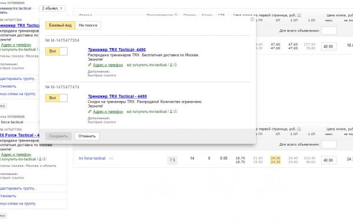Toggle Вкл switch for ad M-1475477354
The width and height of the screenshot is (353, 222).
(56, 51)
